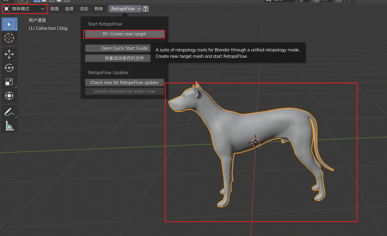Click the 用户透视 viewport label
The width and height of the screenshot is (387, 236).
(37, 20)
